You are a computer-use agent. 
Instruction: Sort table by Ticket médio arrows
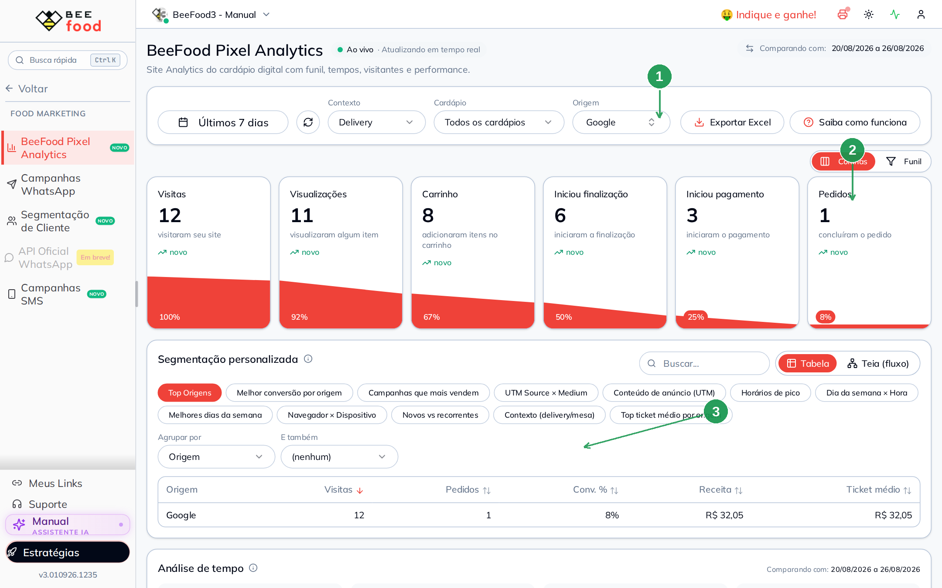[907, 490]
